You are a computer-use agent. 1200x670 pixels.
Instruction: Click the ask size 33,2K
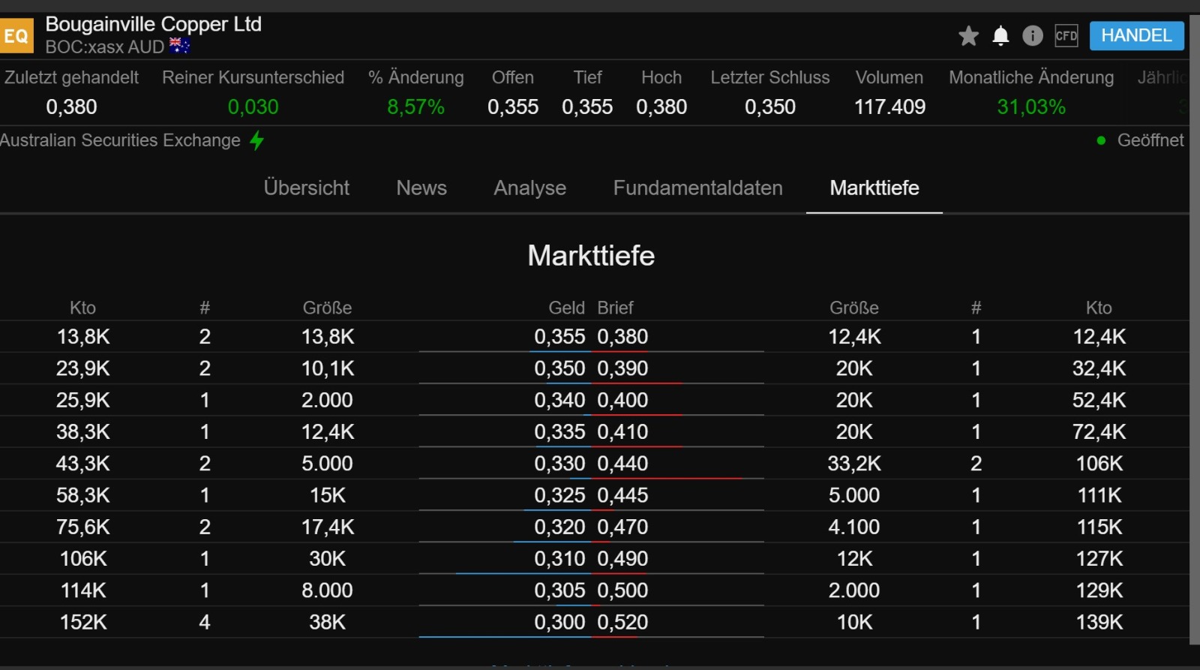click(x=854, y=464)
